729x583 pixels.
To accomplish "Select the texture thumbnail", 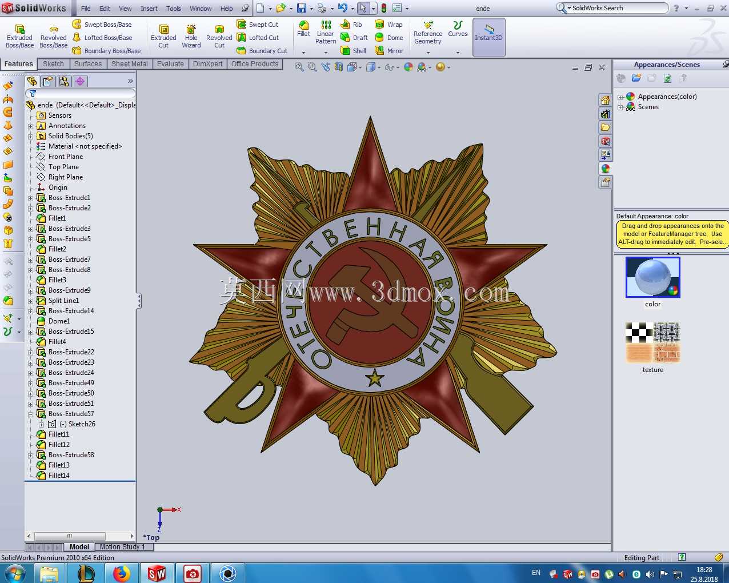I will [653, 343].
